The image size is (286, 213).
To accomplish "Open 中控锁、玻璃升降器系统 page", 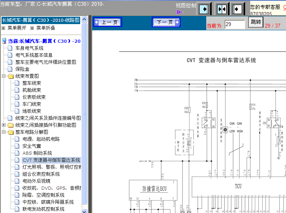I will click(48, 202).
